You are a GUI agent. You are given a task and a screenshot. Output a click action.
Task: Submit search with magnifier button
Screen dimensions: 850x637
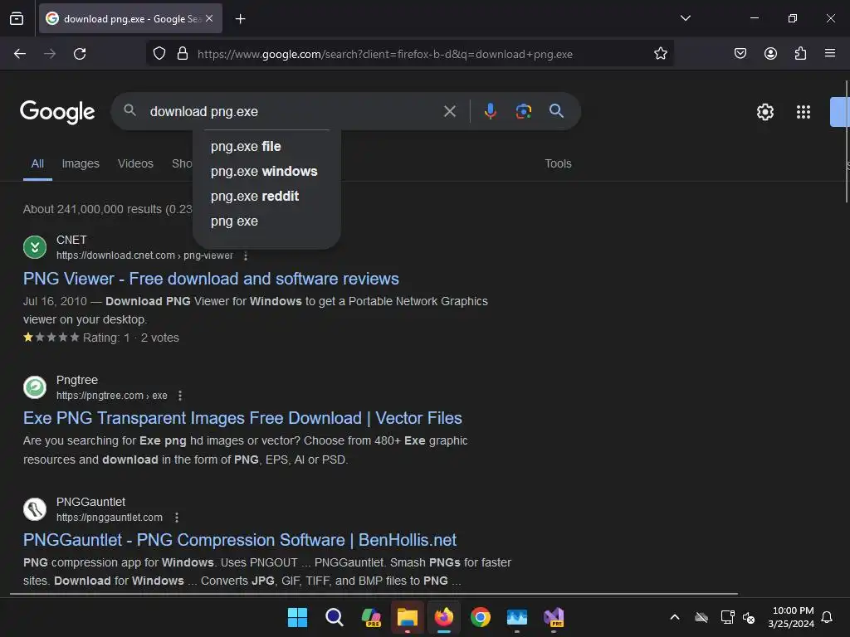tap(556, 111)
